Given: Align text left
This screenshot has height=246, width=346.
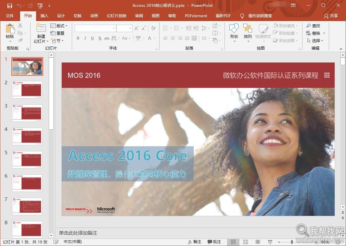Looking at the screenshot, I should 165,38.
